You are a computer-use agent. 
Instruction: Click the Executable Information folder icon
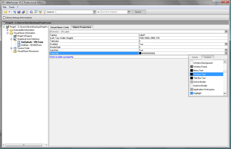click(11, 30)
